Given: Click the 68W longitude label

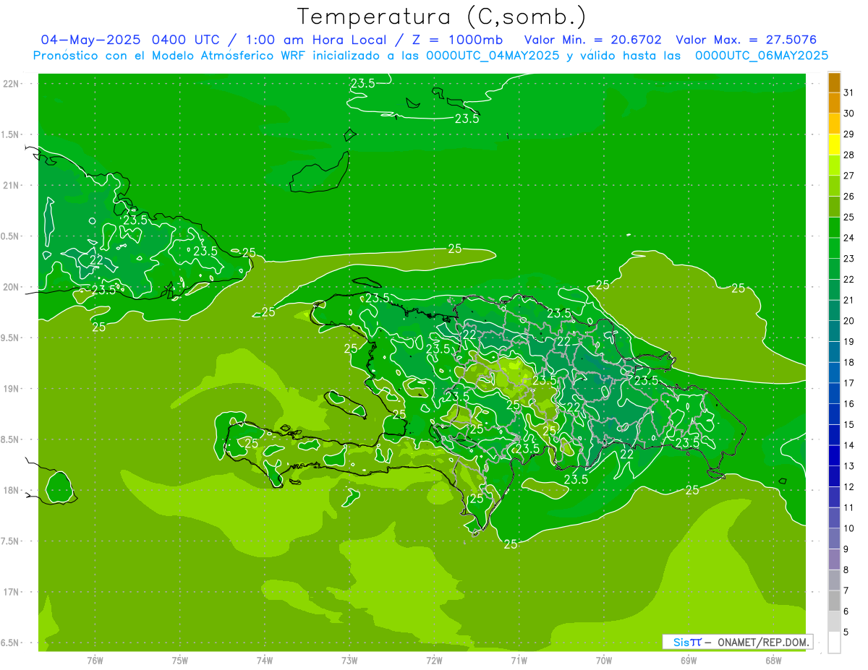Looking at the screenshot, I should [x=773, y=661].
